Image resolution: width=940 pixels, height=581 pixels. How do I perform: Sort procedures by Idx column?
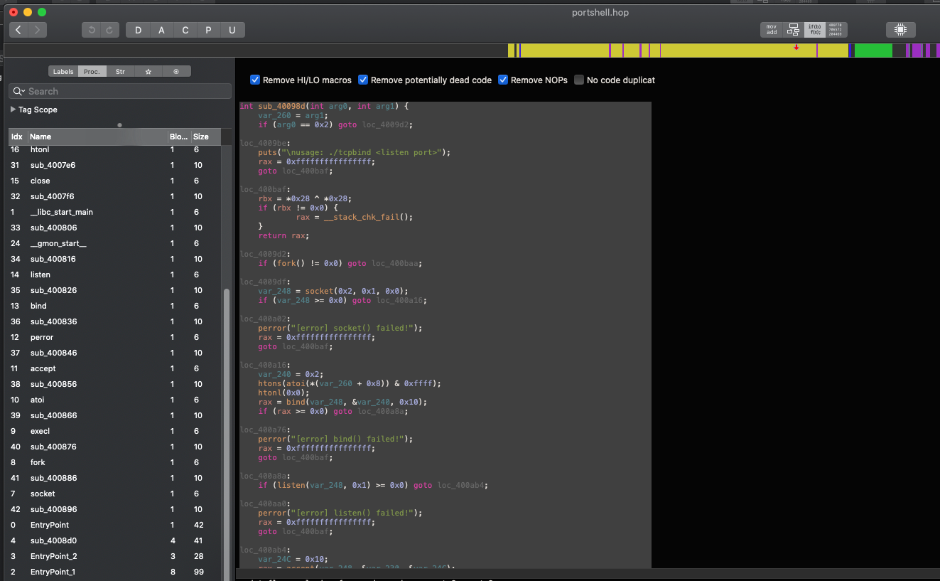18,137
